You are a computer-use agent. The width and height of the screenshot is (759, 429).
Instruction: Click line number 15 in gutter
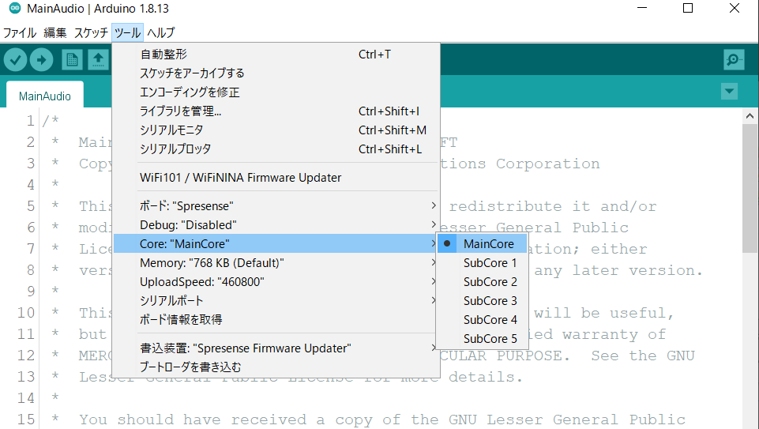(x=25, y=420)
